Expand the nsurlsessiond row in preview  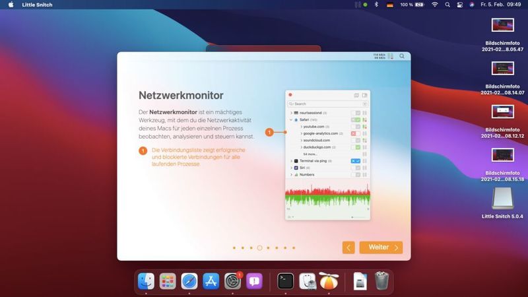(x=291, y=113)
